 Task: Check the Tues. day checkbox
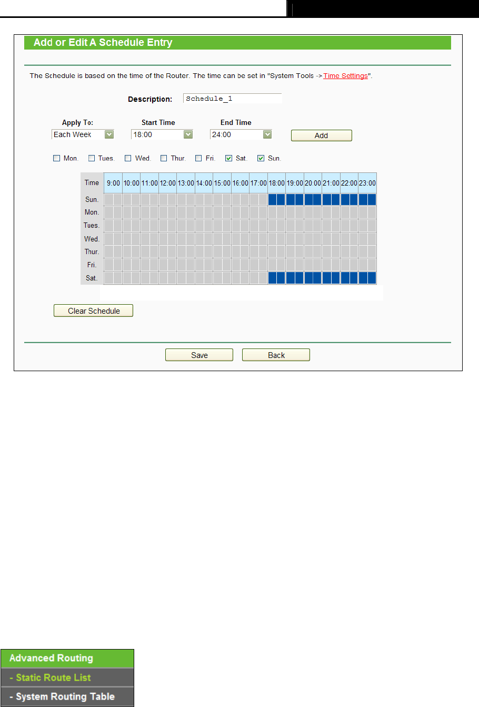(x=92, y=158)
